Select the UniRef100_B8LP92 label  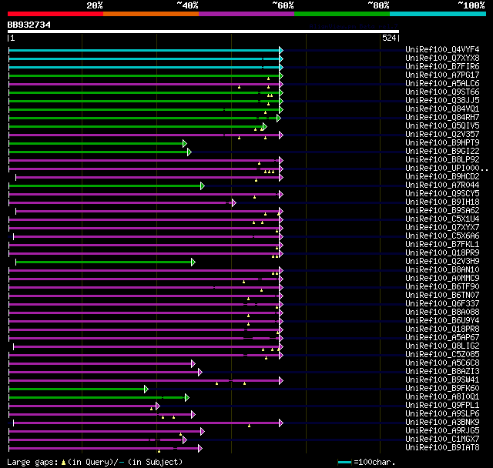coord(442,160)
